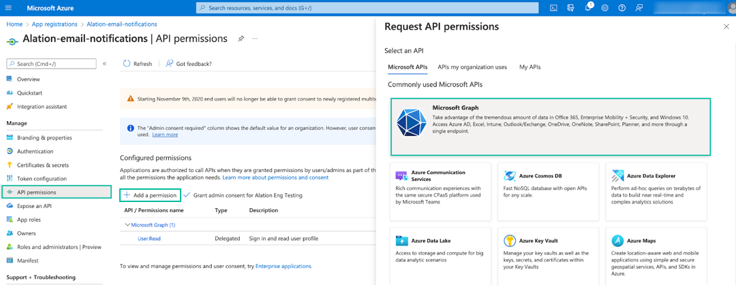Select the Microsoft Graph API card

[x=551, y=127]
